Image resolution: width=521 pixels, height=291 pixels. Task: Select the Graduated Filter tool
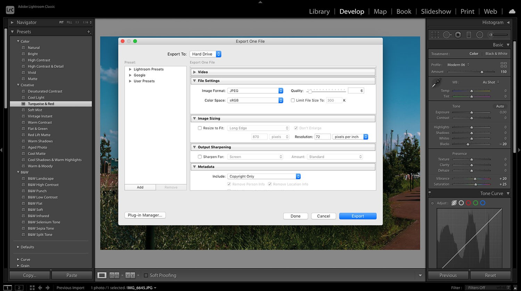pyautogui.click(x=469, y=34)
